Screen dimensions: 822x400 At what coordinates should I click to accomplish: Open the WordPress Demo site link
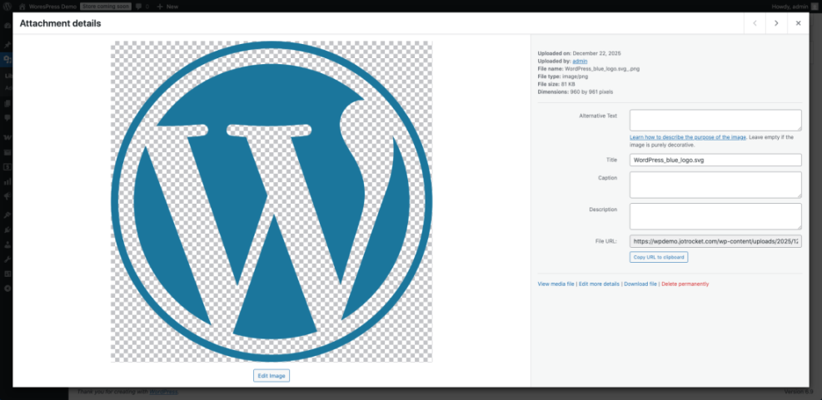coord(47,7)
